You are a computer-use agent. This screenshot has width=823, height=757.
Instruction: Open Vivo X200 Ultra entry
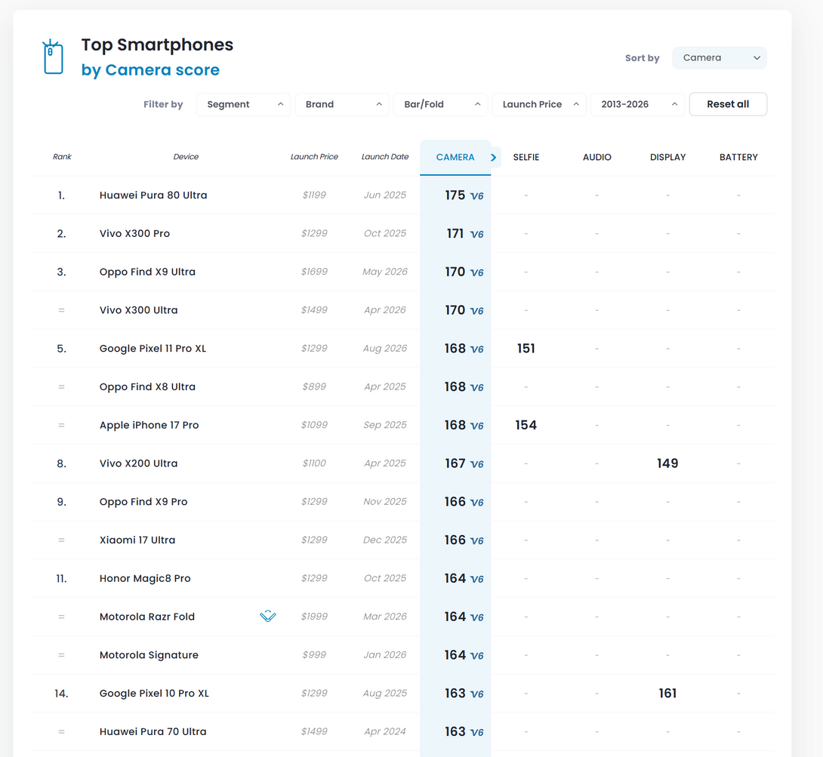tap(139, 463)
